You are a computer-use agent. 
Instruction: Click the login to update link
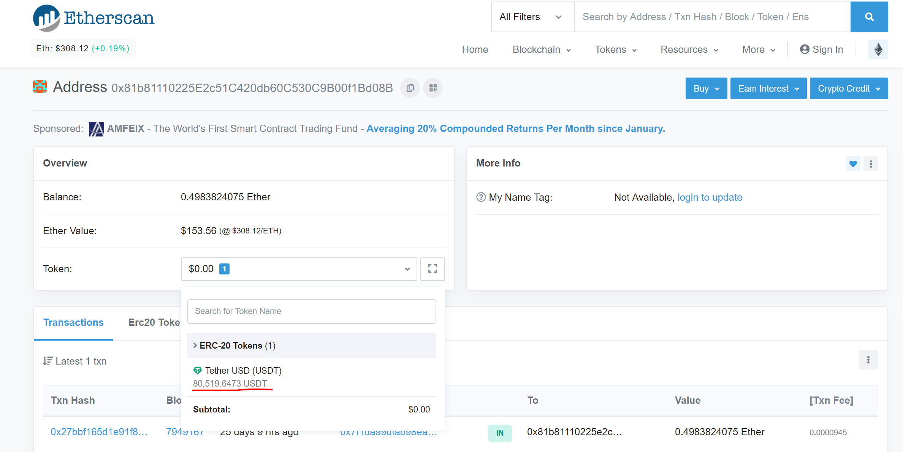(710, 197)
